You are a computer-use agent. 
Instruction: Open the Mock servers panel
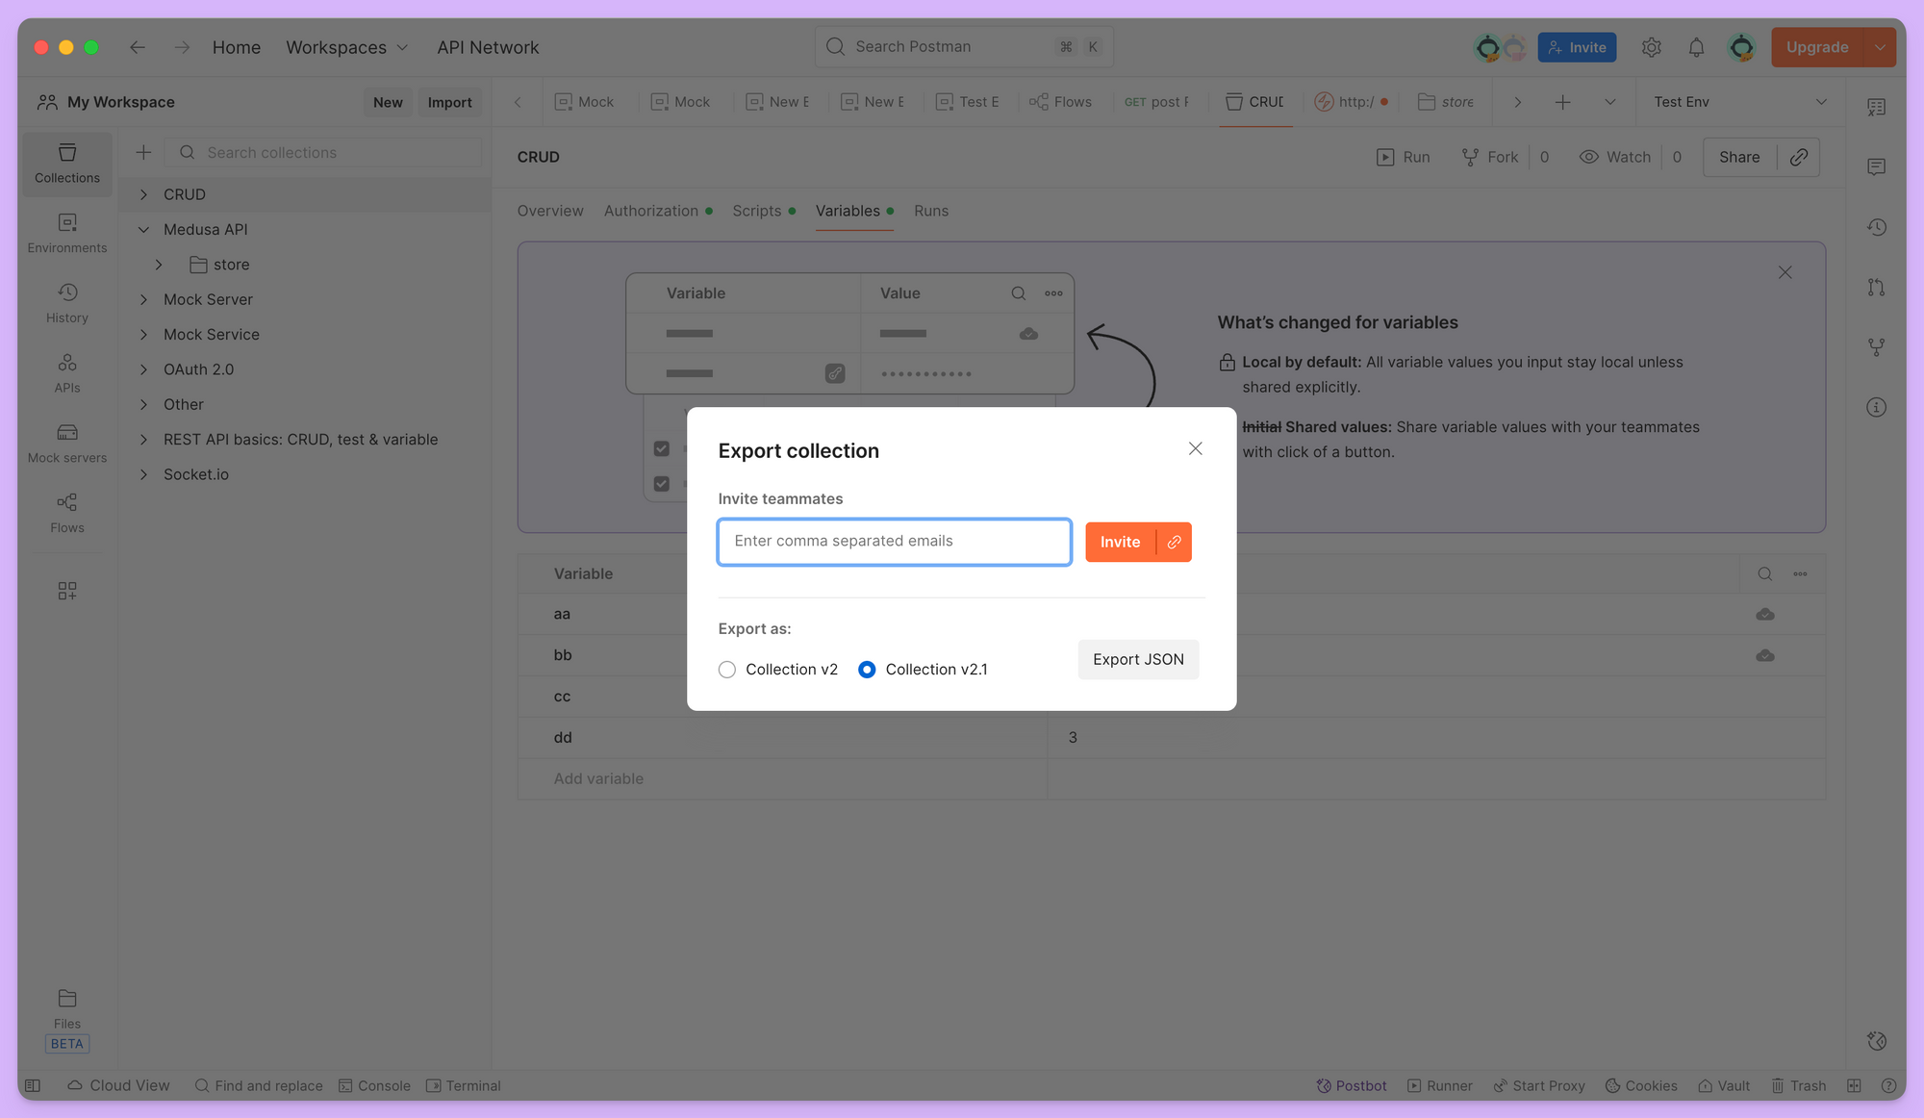66,443
